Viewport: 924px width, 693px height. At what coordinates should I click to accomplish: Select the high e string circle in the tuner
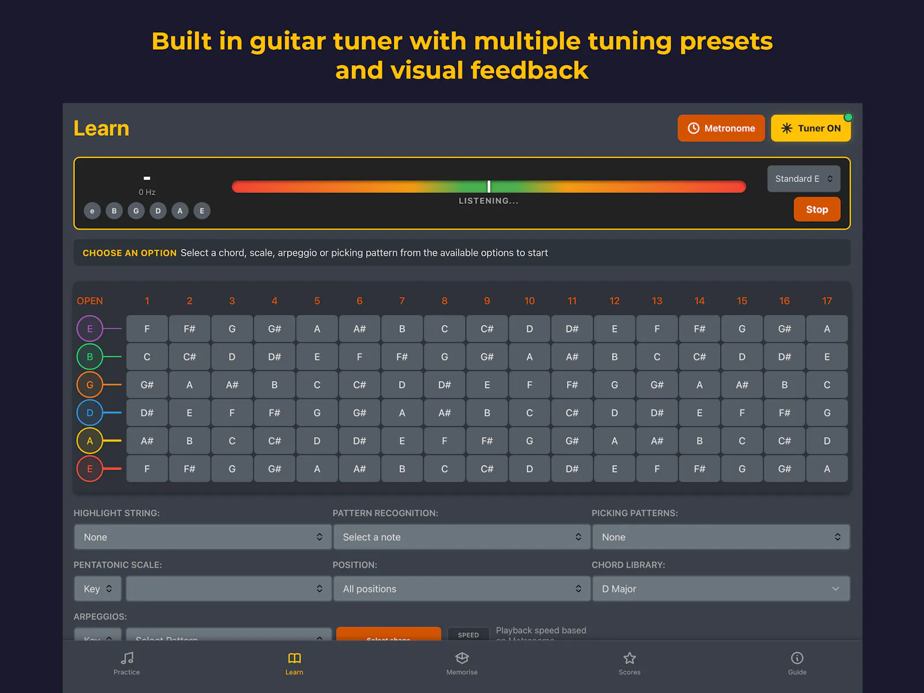[92, 211]
